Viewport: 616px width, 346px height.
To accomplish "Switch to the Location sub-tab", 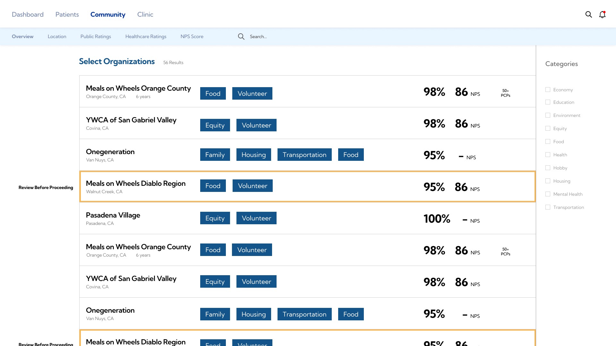I will pyautogui.click(x=57, y=37).
